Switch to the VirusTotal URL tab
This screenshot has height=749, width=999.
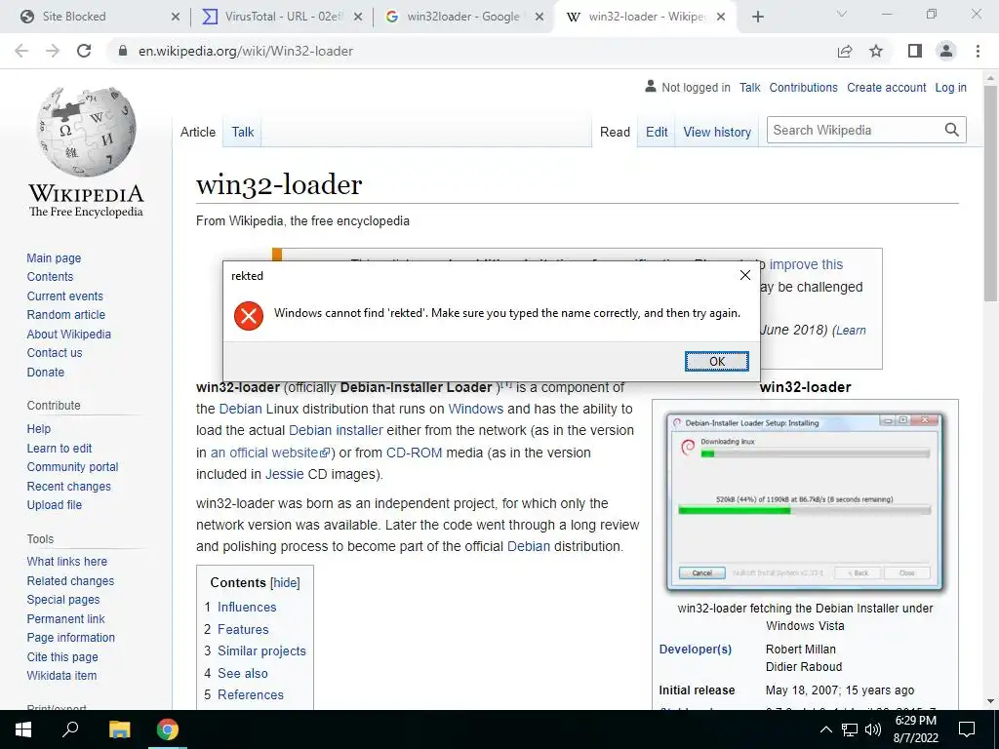(280, 17)
